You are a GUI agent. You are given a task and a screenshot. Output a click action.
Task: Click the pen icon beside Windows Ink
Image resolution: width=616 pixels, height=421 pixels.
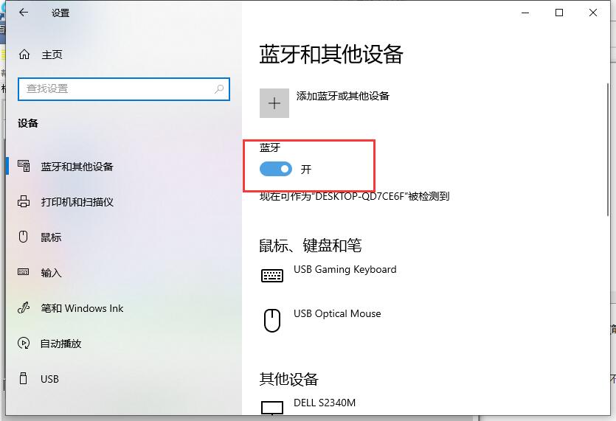coord(24,307)
